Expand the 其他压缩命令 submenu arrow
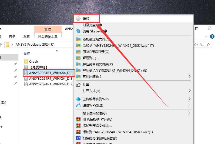The image size is (215, 144). (x=189, y=76)
